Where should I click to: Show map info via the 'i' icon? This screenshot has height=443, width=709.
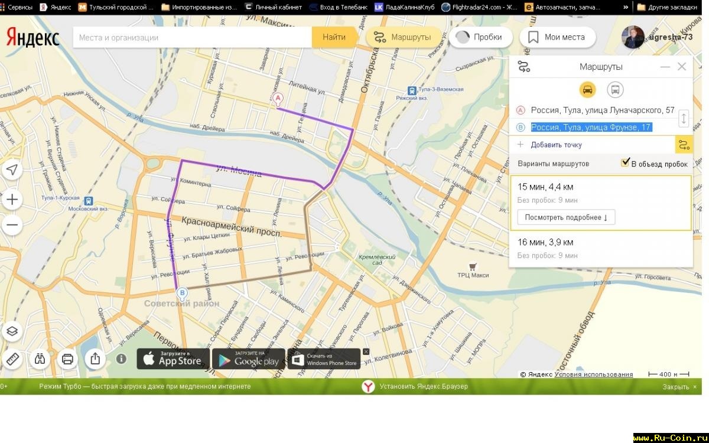[122, 359]
